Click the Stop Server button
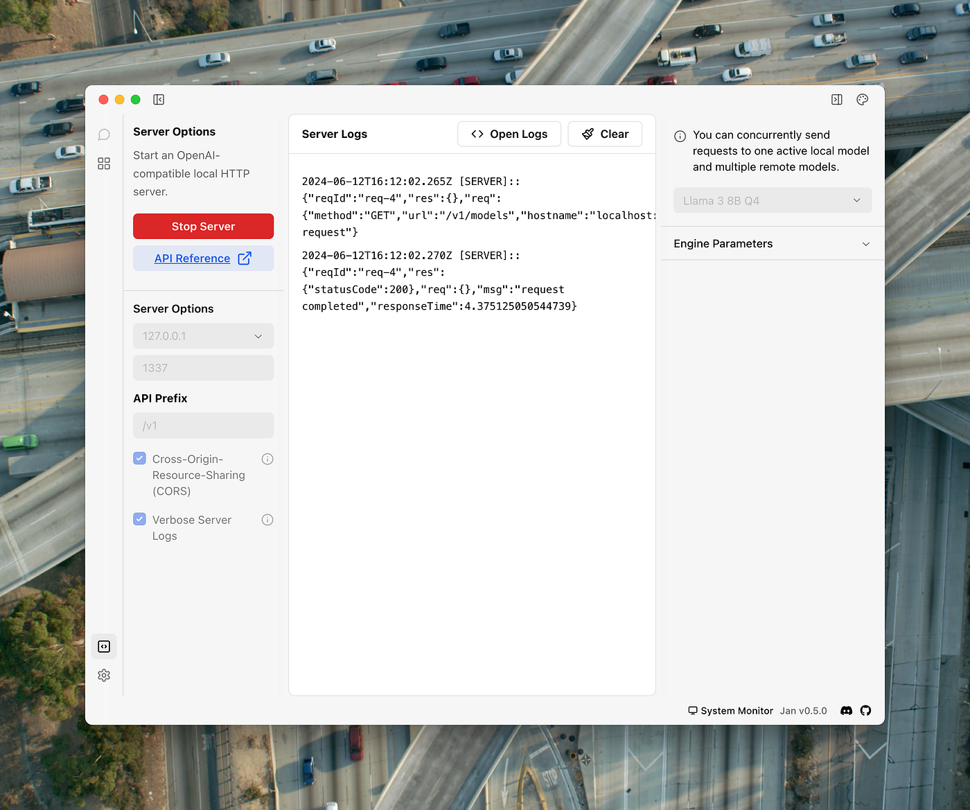The image size is (970, 810). pos(204,227)
